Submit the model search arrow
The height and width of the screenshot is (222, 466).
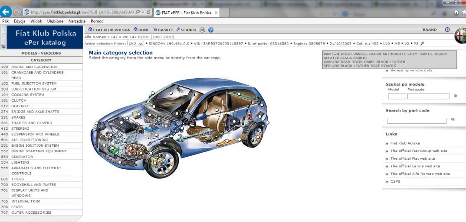[456, 96]
